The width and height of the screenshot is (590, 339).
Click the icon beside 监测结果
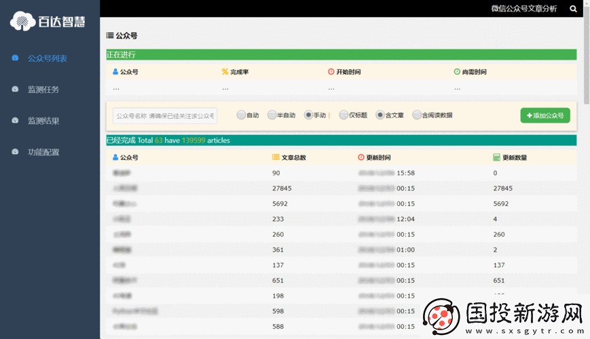[15, 120]
